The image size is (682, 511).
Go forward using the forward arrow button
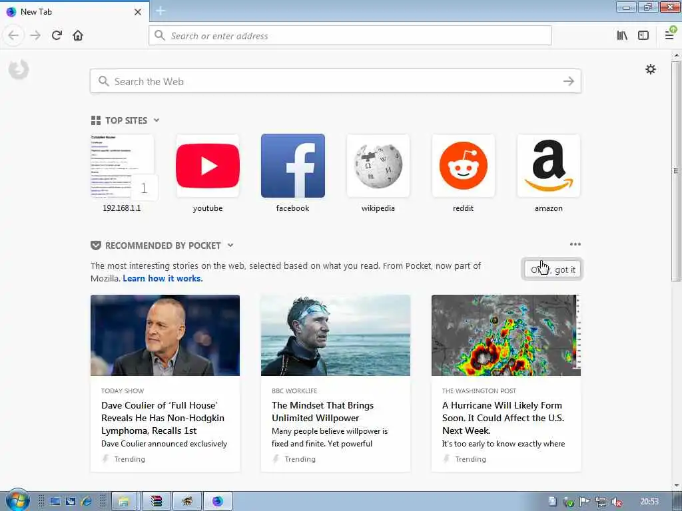coord(35,35)
